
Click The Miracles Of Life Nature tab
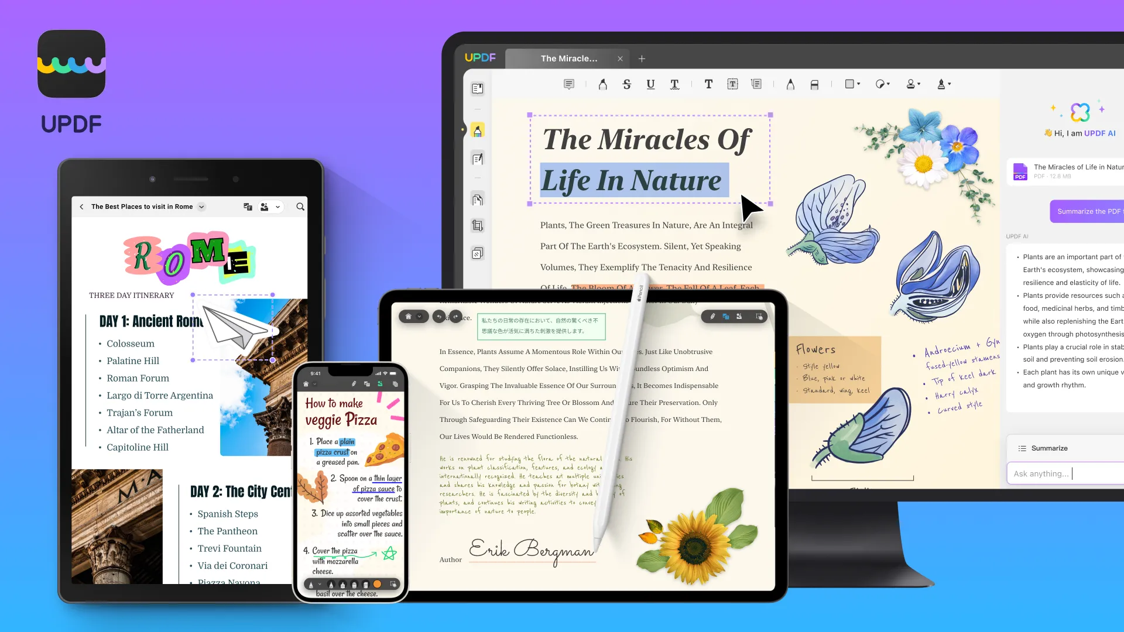[x=569, y=58]
